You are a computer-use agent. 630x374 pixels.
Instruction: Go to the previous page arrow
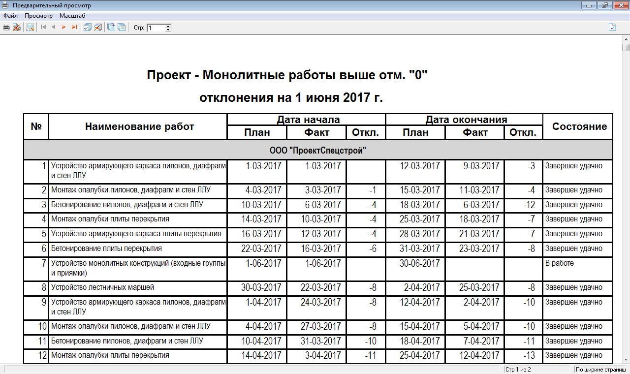pos(54,28)
